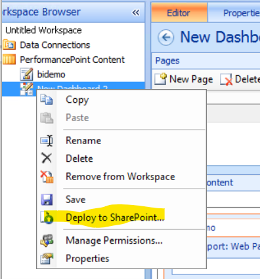
Task: Choose Paste from context menu
Action: point(77,118)
